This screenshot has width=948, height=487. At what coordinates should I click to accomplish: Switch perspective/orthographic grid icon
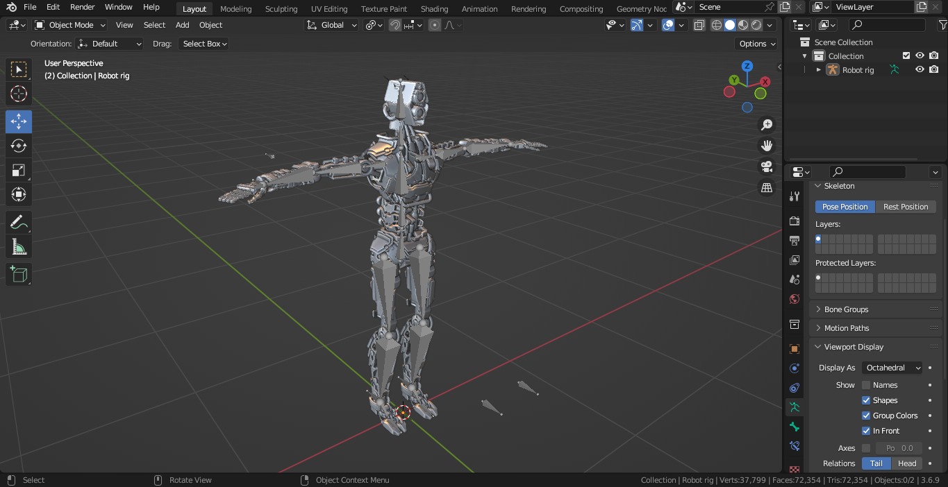point(767,187)
